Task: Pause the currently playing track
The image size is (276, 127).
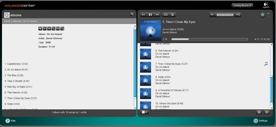Action: 150,15
